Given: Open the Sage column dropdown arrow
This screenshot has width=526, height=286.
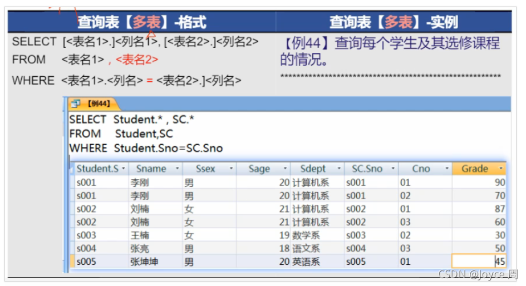Looking at the screenshot, I should [x=285, y=169].
